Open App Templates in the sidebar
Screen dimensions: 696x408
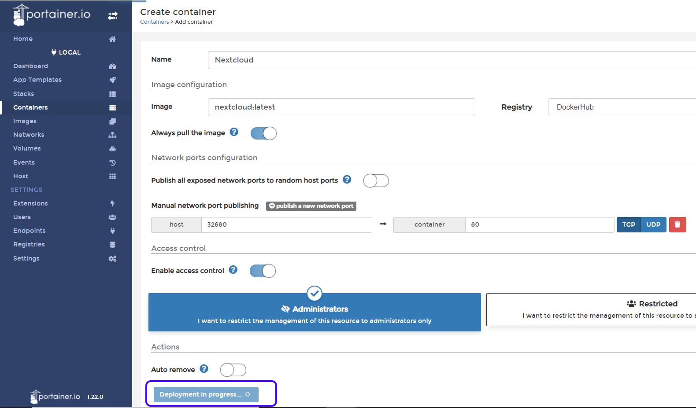37,80
